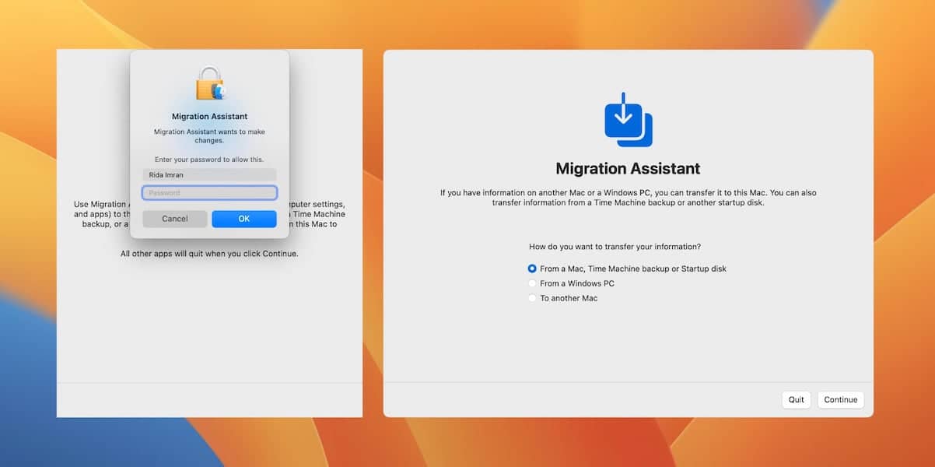The image size is (935, 467).
Task: Focus the Password input field
Action: [x=209, y=193]
